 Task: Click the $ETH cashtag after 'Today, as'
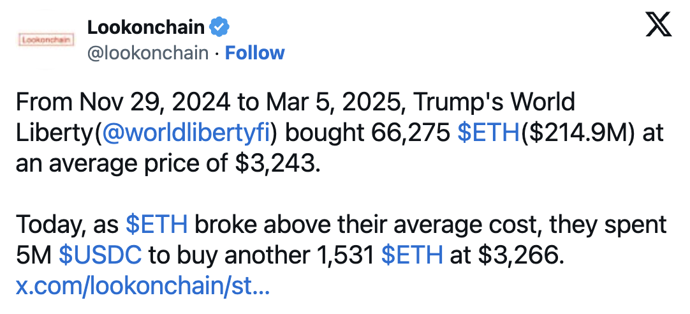coord(157,225)
